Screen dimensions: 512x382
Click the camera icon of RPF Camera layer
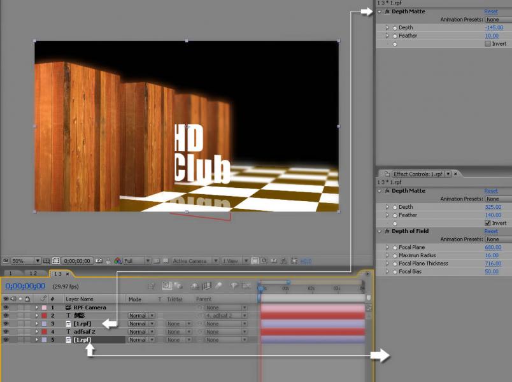click(x=68, y=308)
